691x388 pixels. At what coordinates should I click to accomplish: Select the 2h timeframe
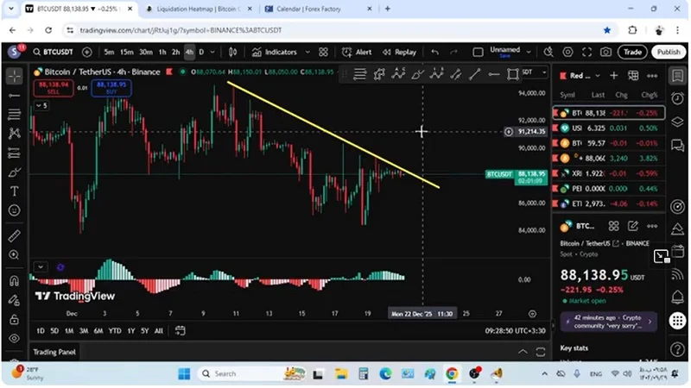pyautogui.click(x=176, y=52)
